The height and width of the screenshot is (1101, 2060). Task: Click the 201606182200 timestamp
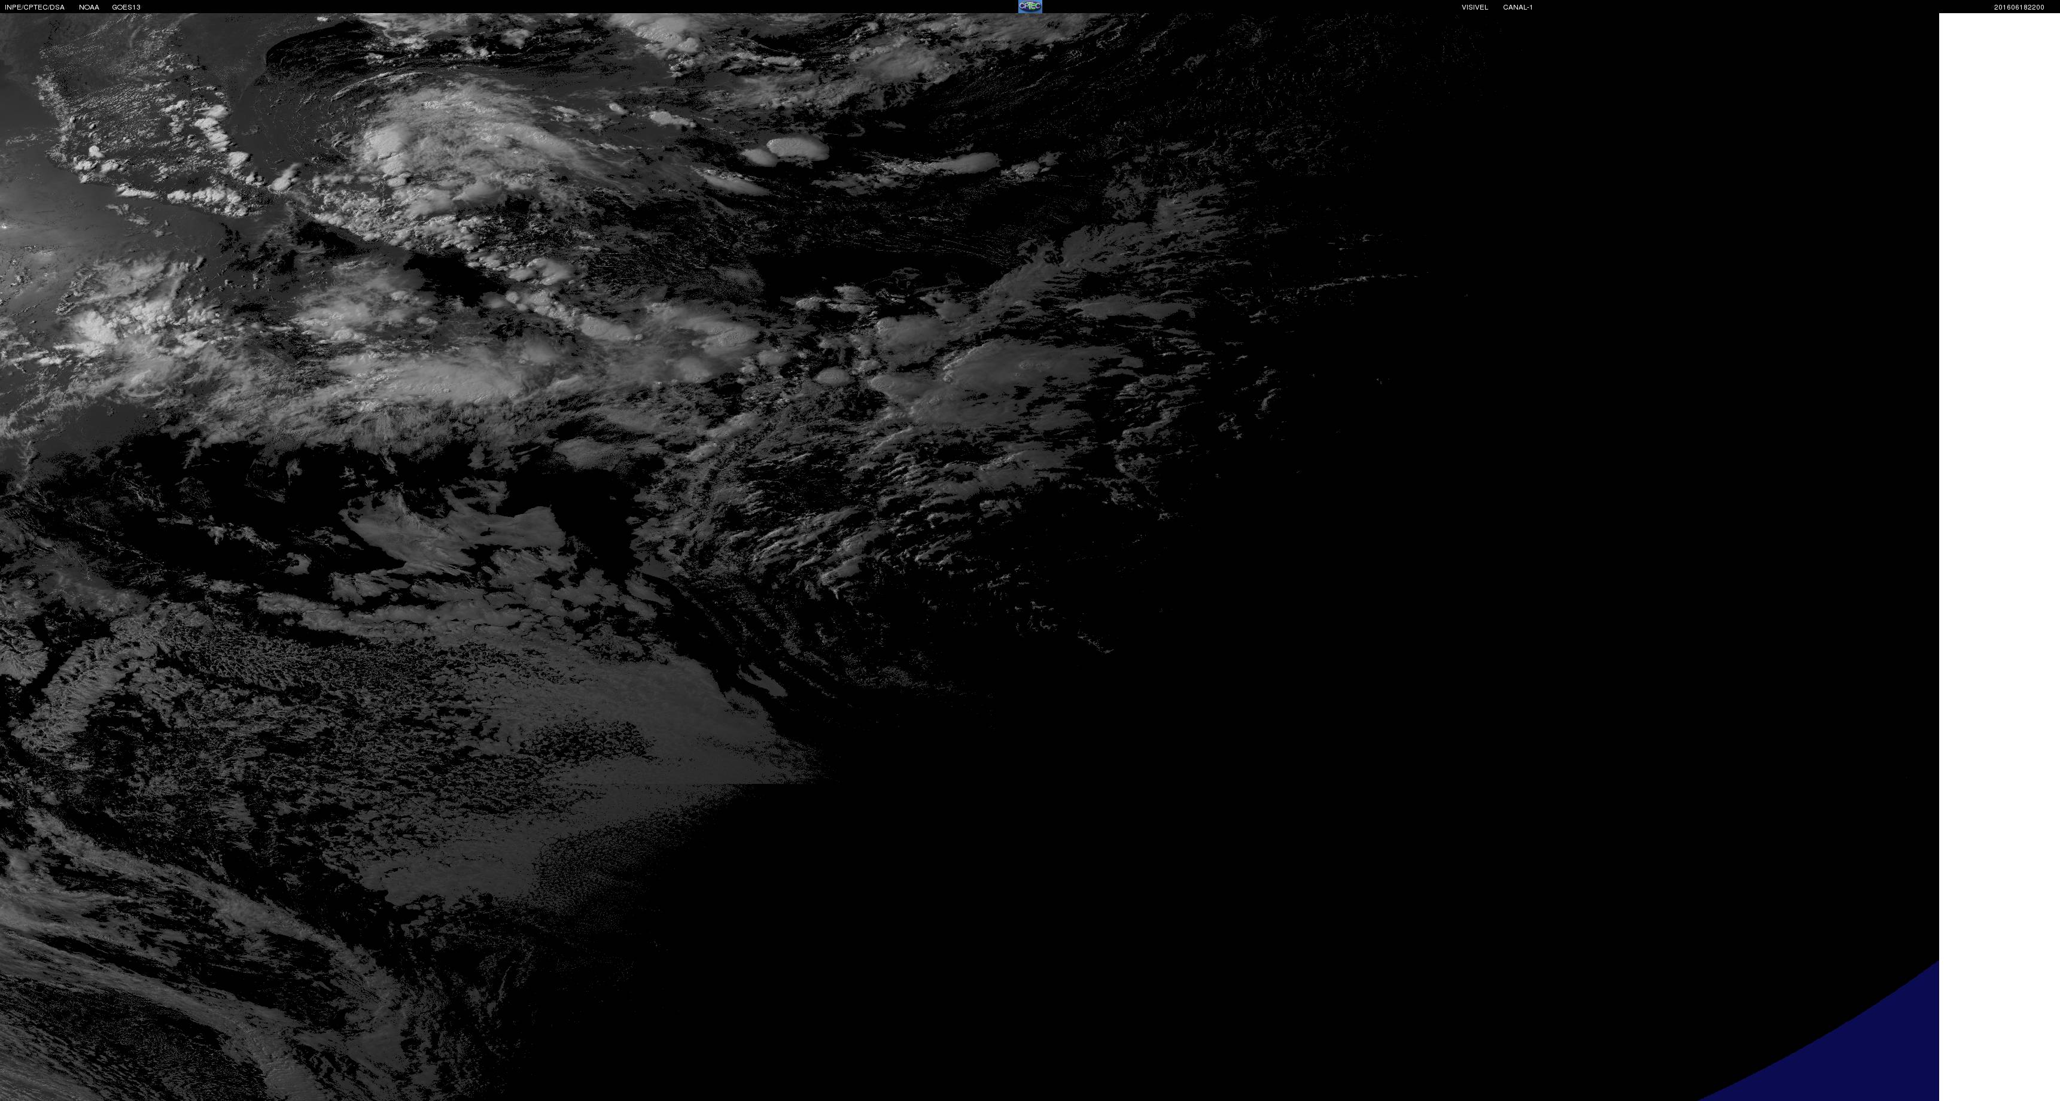point(2018,7)
